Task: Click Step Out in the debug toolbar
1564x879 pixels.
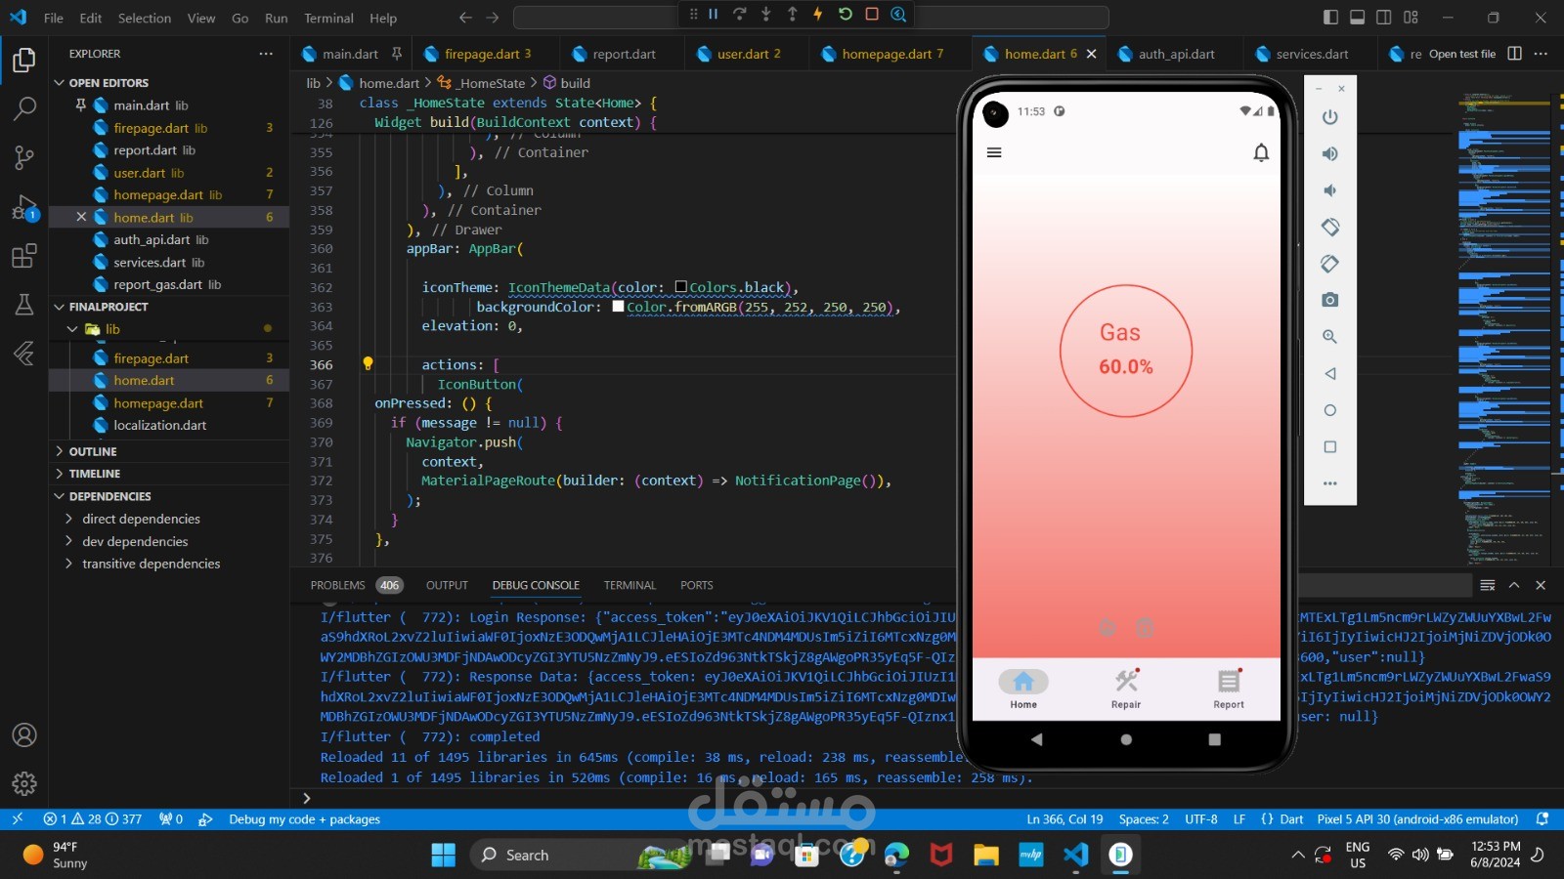Action: point(793,14)
